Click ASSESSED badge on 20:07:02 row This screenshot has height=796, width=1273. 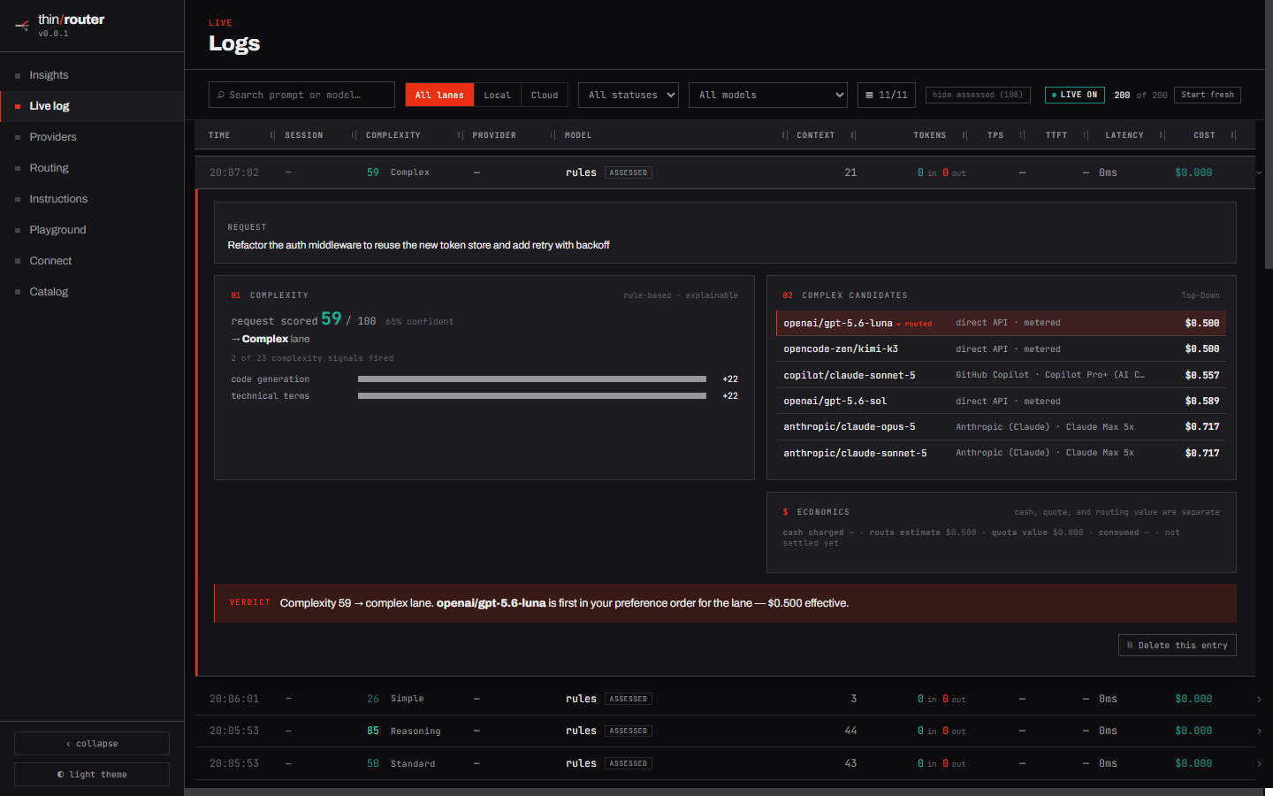(629, 172)
